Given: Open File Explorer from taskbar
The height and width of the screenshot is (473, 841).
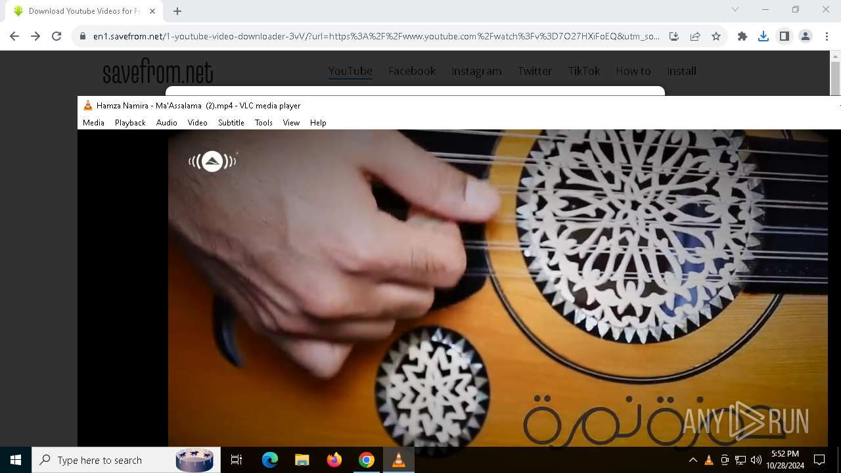Looking at the screenshot, I should 302,460.
